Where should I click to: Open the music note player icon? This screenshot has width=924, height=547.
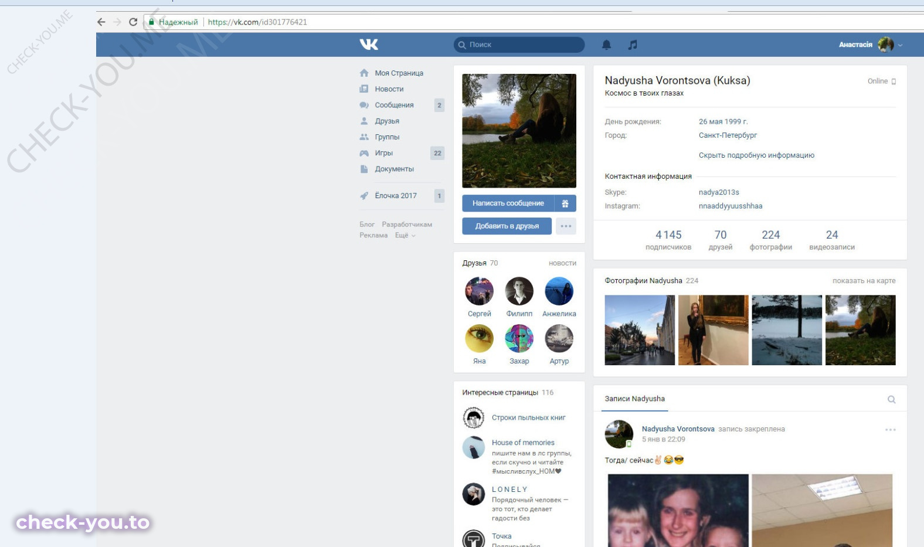[x=633, y=45]
